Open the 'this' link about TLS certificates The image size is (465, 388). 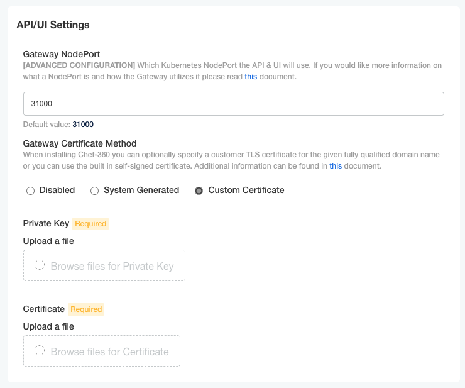coord(336,166)
